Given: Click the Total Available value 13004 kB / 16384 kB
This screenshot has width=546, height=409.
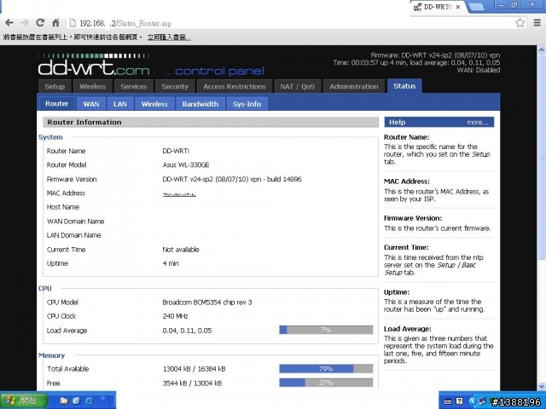Looking at the screenshot, I should point(194,369).
